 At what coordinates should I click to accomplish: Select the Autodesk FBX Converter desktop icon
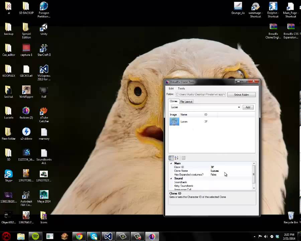pos(26,198)
